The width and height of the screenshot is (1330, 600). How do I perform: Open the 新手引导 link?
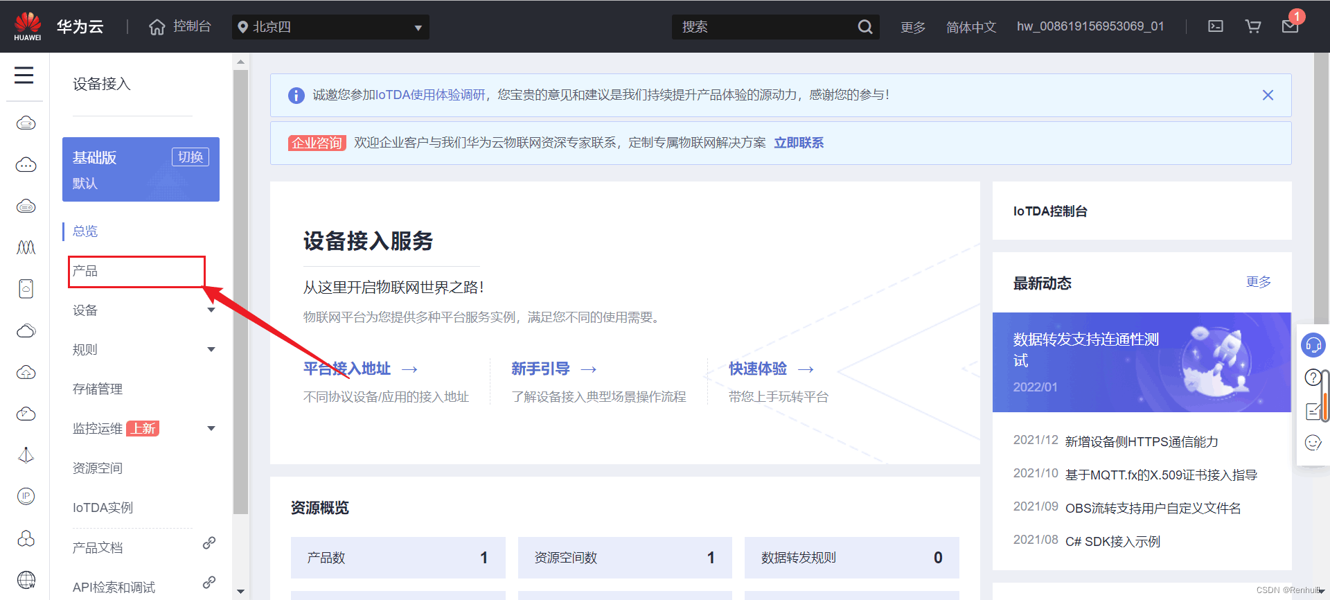(x=553, y=369)
